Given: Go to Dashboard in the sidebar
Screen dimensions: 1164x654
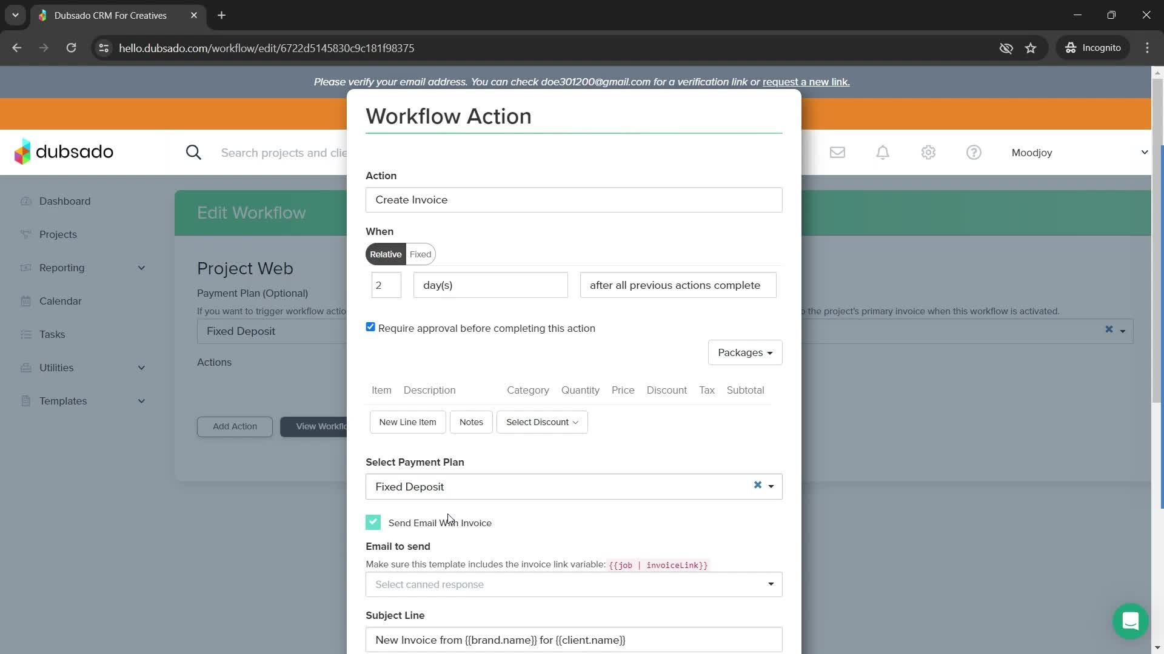Looking at the screenshot, I should (65, 201).
